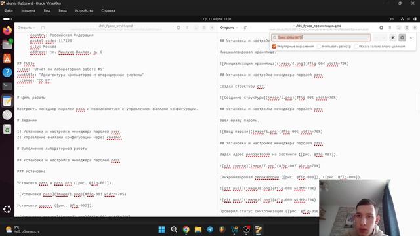The image size is (420, 236).
Task: Create new tab in left editor window
Action: (43, 28)
